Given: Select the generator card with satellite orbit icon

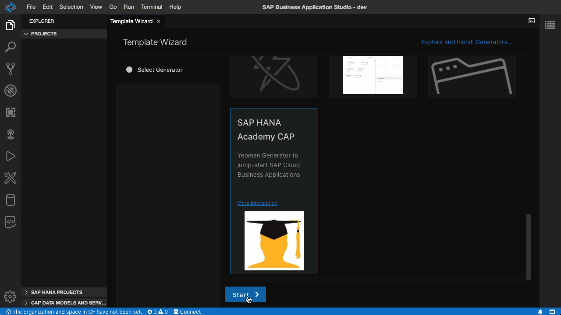Looking at the screenshot, I should tap(274, 76).
